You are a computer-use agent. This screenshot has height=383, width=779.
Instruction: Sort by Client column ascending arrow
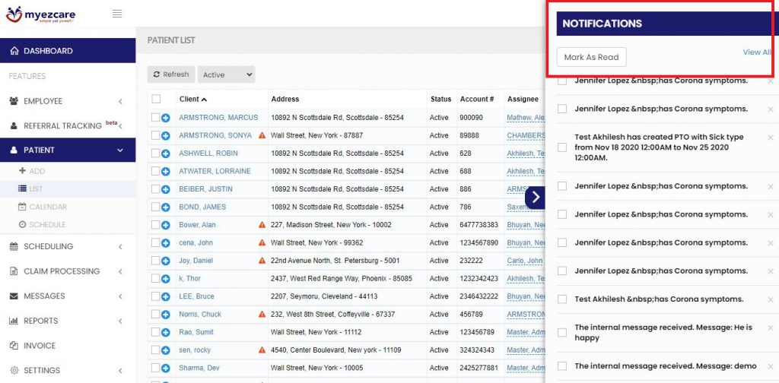click(x=204, y=100)
